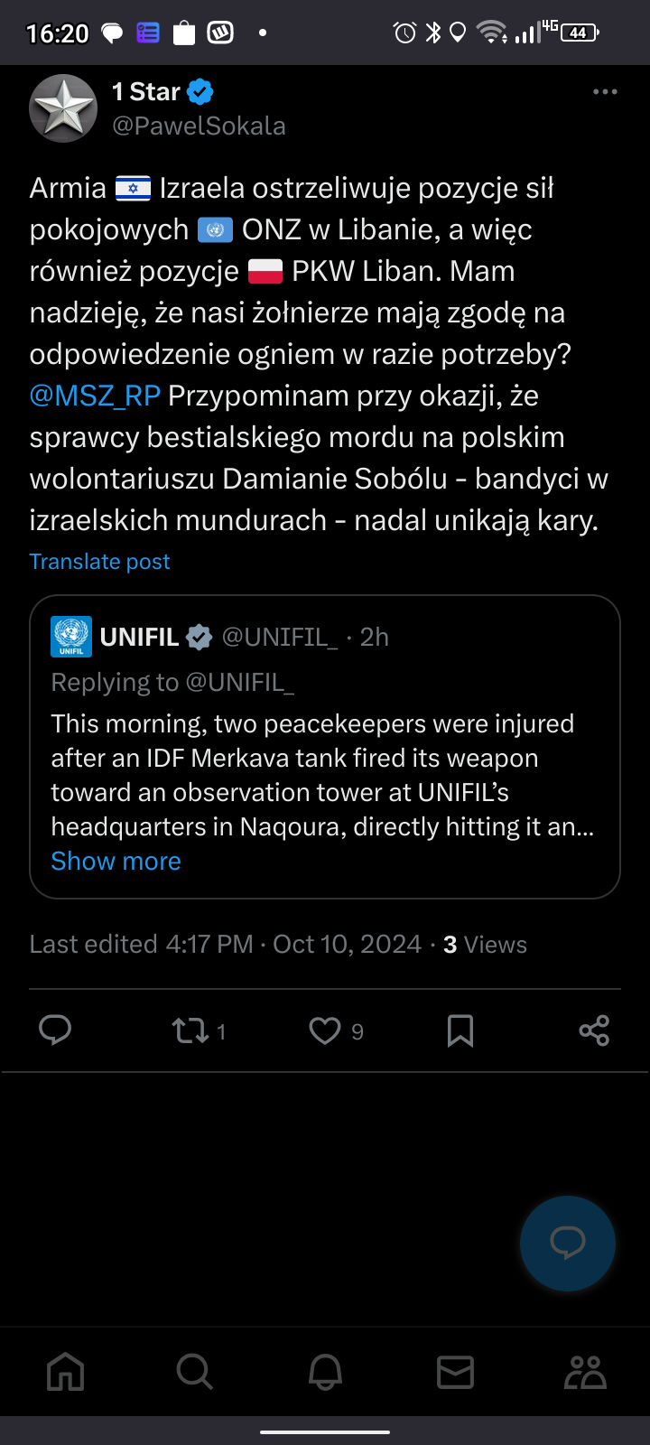Share the post via share icon

coord(594,1030)
